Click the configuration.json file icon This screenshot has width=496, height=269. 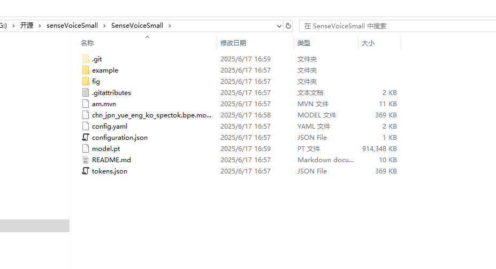[86, 137]
